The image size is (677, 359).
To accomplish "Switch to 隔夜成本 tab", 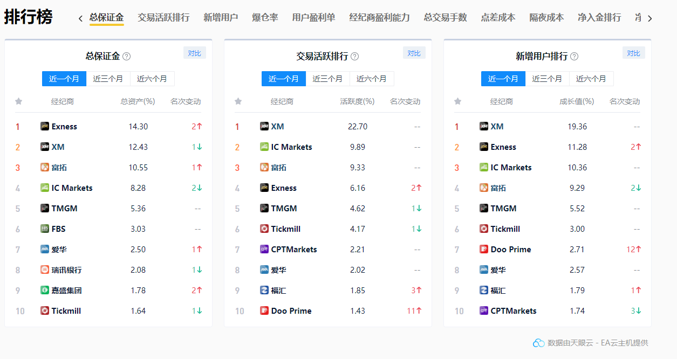I will [546, 18].
